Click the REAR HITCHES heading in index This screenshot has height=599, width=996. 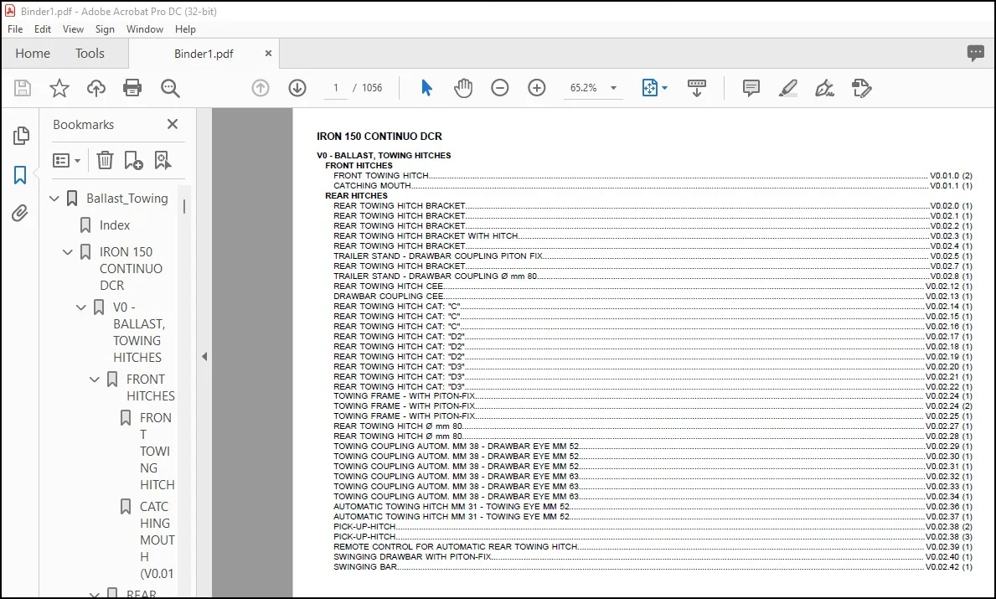coord(356,196)
